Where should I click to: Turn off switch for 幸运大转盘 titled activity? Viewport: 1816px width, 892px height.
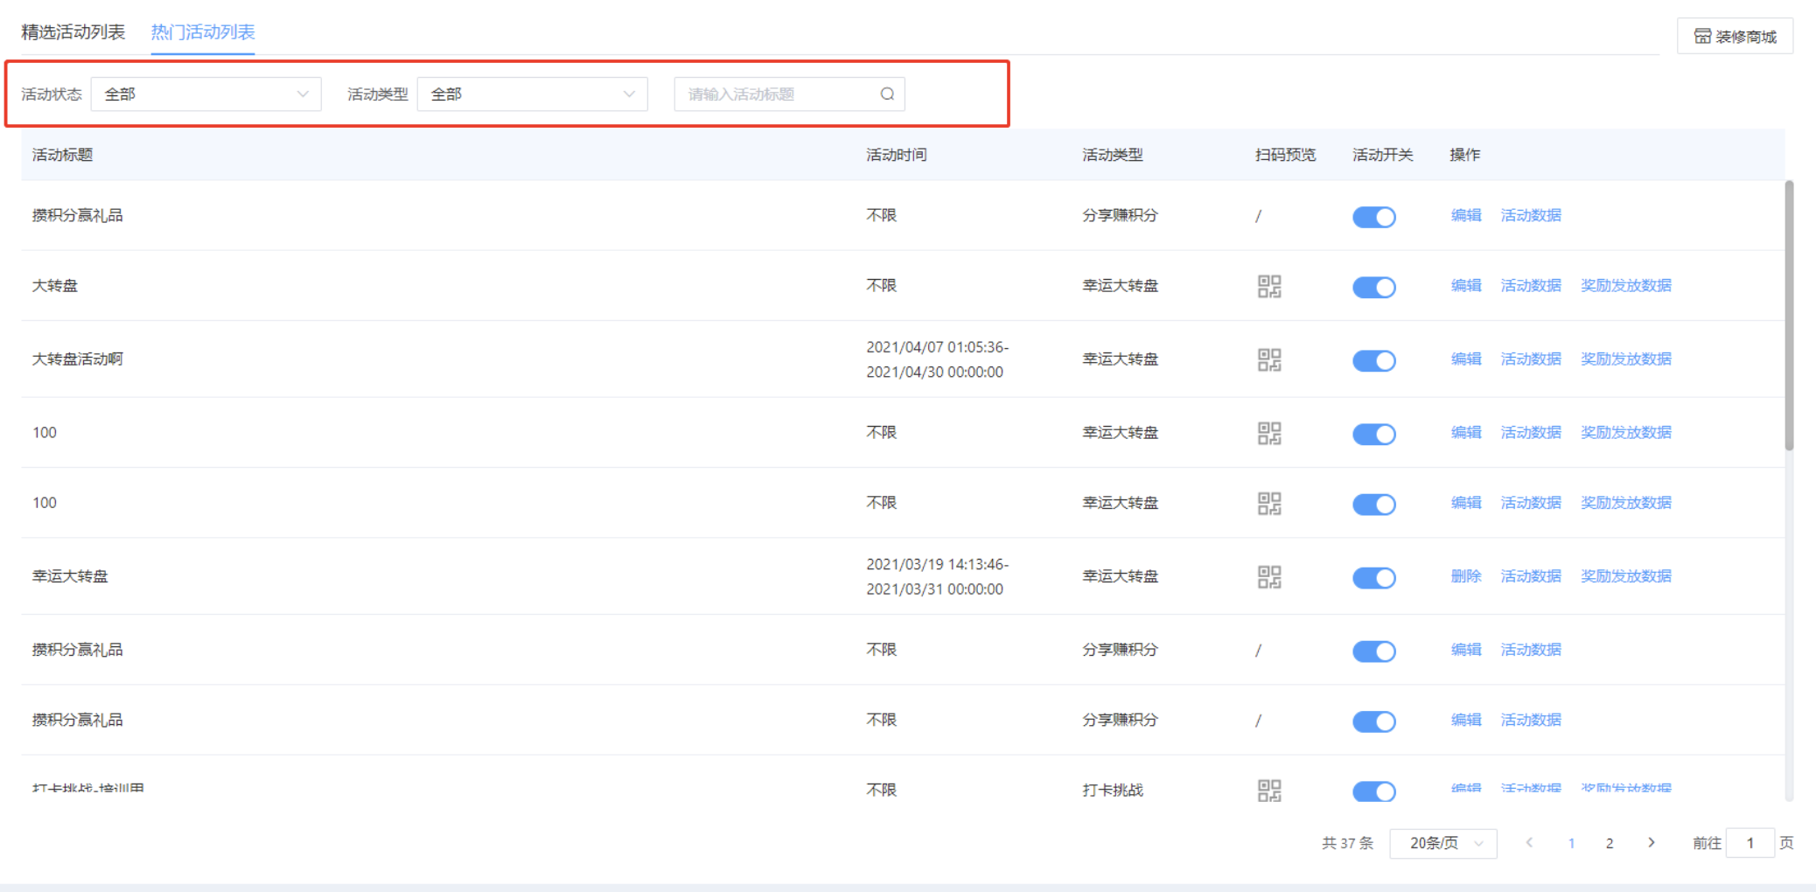coord(1373,577)
